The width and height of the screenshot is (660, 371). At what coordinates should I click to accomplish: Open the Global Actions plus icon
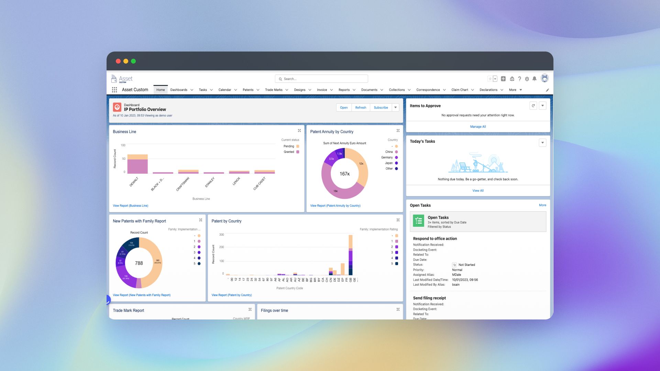coord(503,79)
